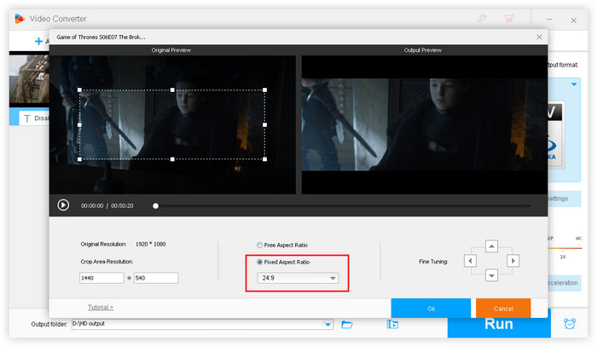Click the original resolution value 1920 * 1080
Screen dimensions: 597x347
coord(150,245)
